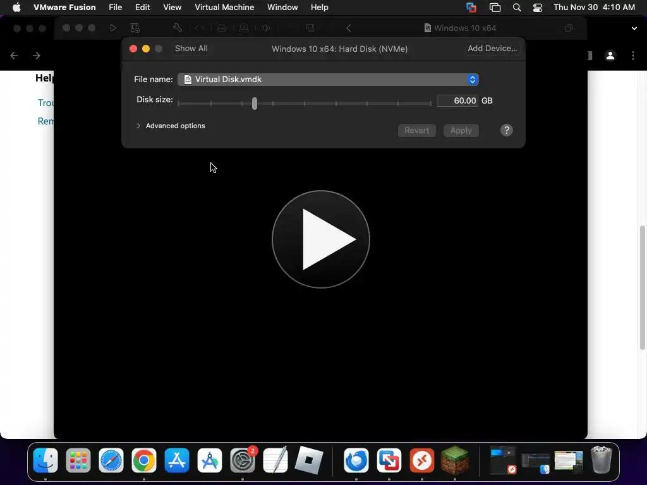This screenshot has height=485, width=647.
Task: Open the wrench settings icon in toolbar
Action: [x=178, y=28]
